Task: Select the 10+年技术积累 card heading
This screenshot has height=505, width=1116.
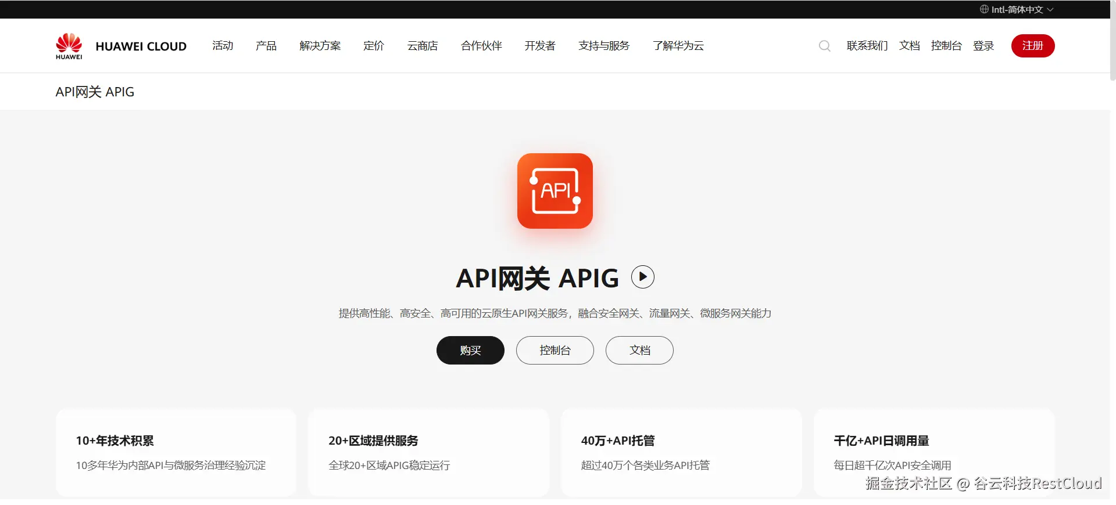Action: pos(115,441)
